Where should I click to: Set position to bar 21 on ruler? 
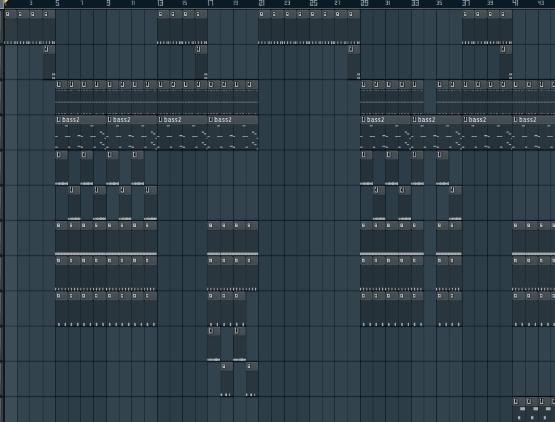261,4
